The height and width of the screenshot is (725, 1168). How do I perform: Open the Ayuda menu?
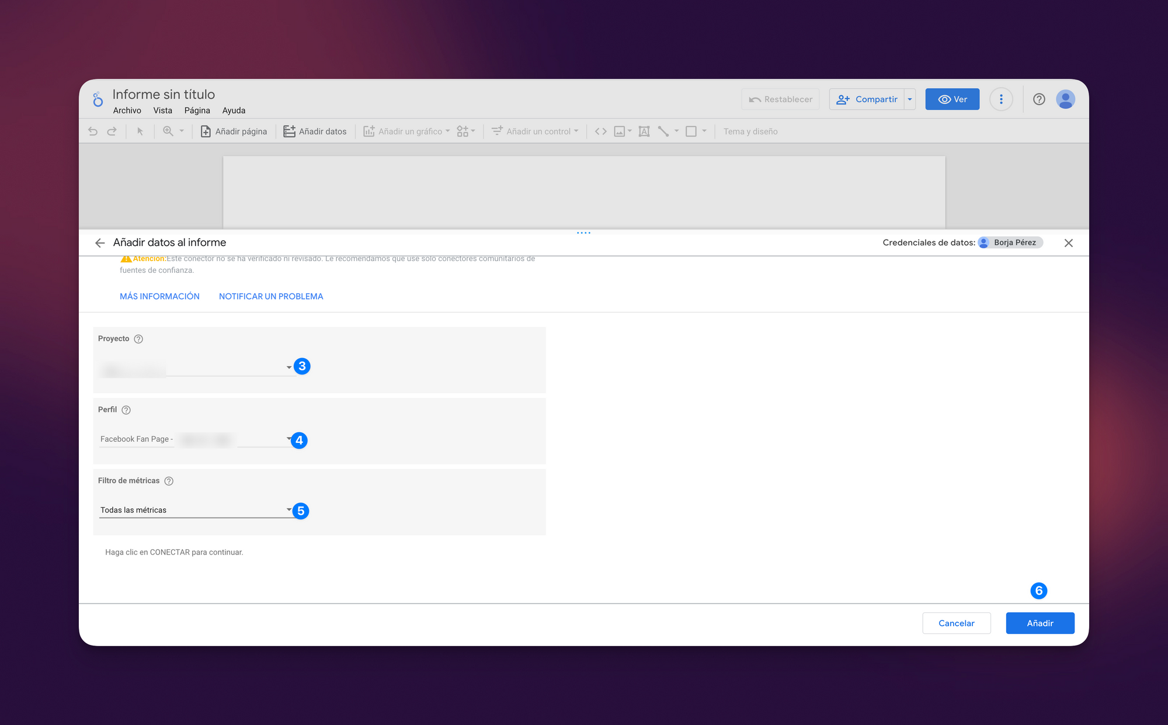(x=234, y=110)
